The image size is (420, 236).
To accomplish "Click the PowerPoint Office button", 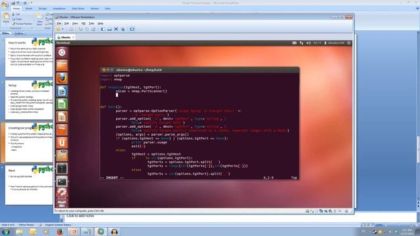I will [5, 5].
